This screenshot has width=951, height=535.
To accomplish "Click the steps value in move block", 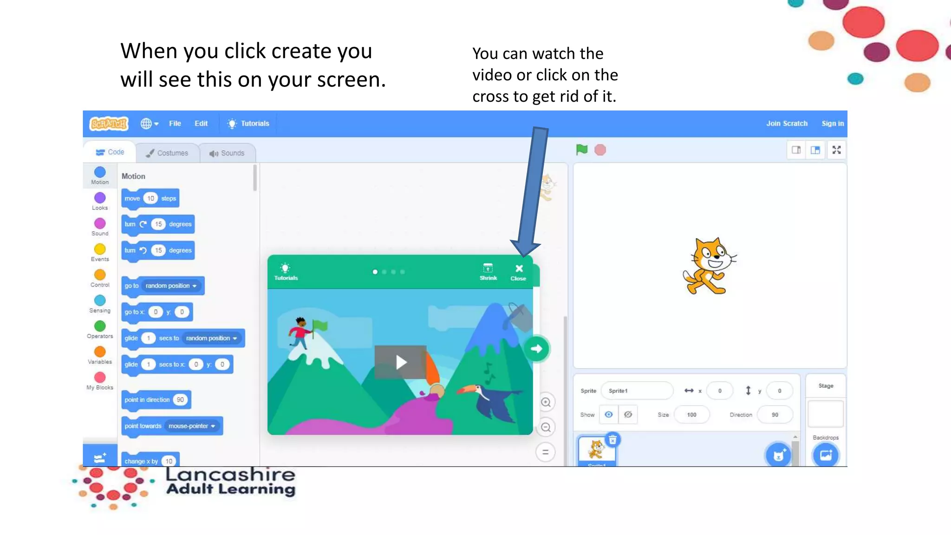I will pyautogui.click(x=150, y=198).
